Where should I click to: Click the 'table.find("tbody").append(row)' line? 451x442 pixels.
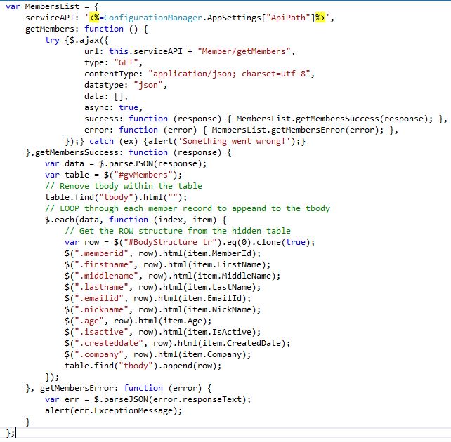[x=143, y=366]
